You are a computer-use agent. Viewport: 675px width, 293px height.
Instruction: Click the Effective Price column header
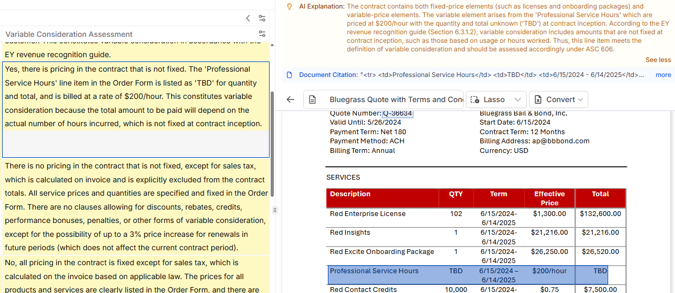click(549, 198)
